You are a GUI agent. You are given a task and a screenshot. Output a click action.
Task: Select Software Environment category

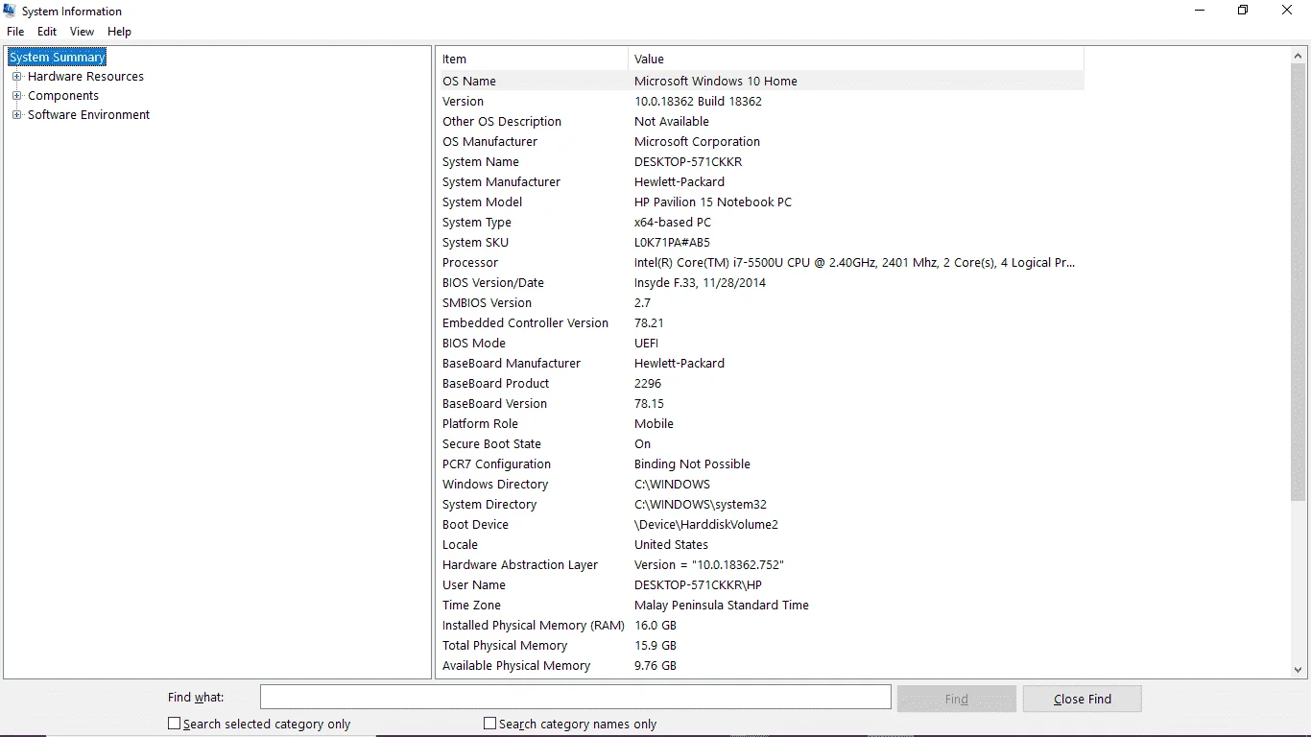[88, 115]
